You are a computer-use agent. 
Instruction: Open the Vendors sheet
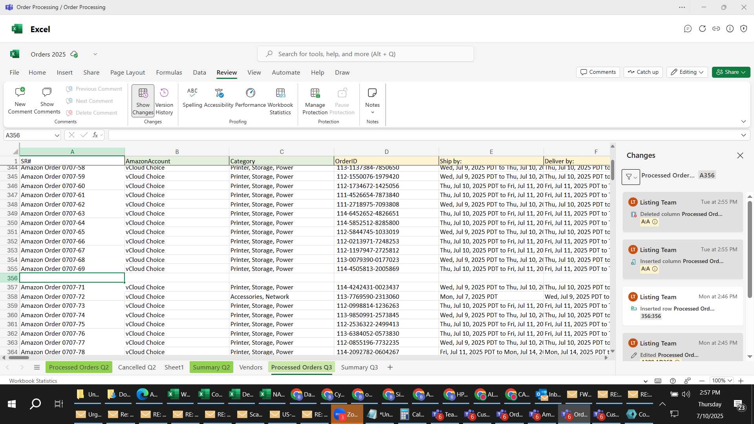coord(251,367)
